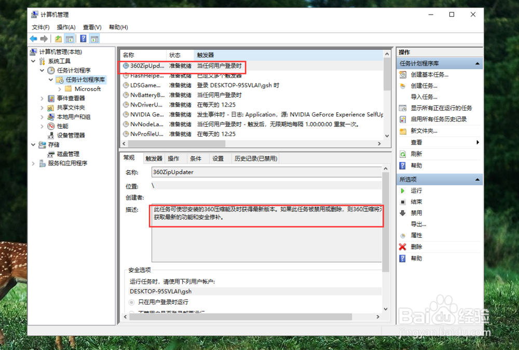
Task: Collapse the 系统工具 tree node
Action: coord(33,61)
